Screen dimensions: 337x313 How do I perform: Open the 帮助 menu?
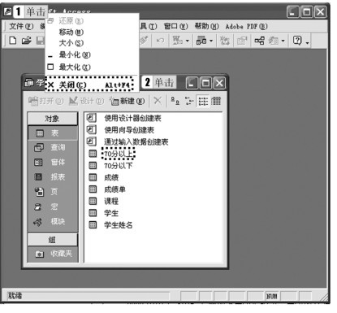coord(207,26)
